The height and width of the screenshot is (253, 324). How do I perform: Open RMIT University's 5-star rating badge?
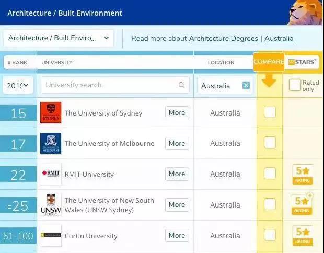click(303, 174)
